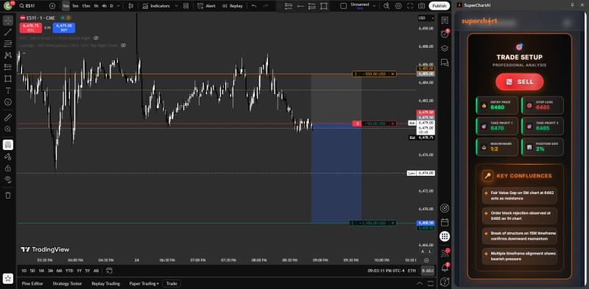Screen dimensions: 589x289
Task: Toggle lock all drawings
Action: [8, 168]
